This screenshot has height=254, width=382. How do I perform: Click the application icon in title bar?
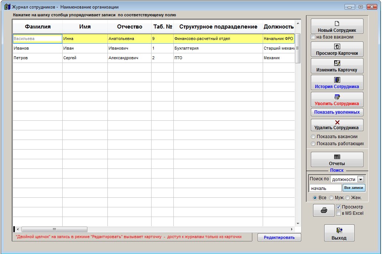7,7
